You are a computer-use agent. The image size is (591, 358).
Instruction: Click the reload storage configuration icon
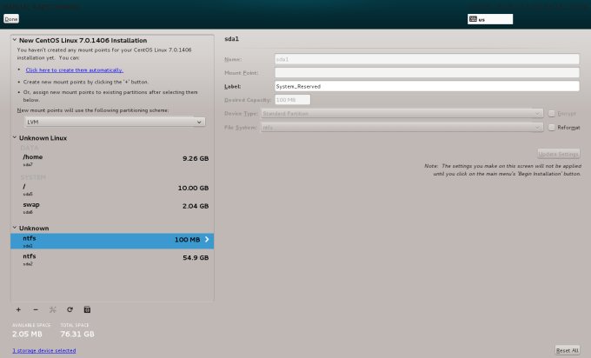point(70,309)
